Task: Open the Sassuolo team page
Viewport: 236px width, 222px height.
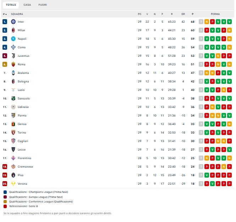Action: pos(24,98)
